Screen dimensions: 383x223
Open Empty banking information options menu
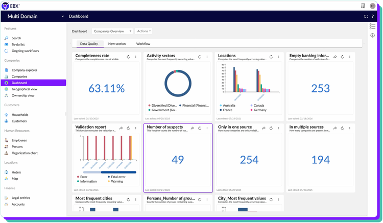pos(350,57)
